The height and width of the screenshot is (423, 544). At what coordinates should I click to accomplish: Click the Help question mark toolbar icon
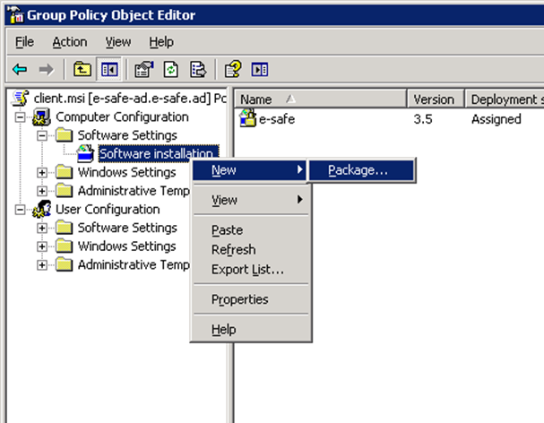pos(232,69)
